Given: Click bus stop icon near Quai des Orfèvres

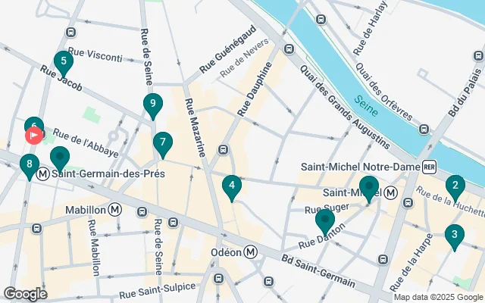Looking at the screenshot, I should 424,129.
